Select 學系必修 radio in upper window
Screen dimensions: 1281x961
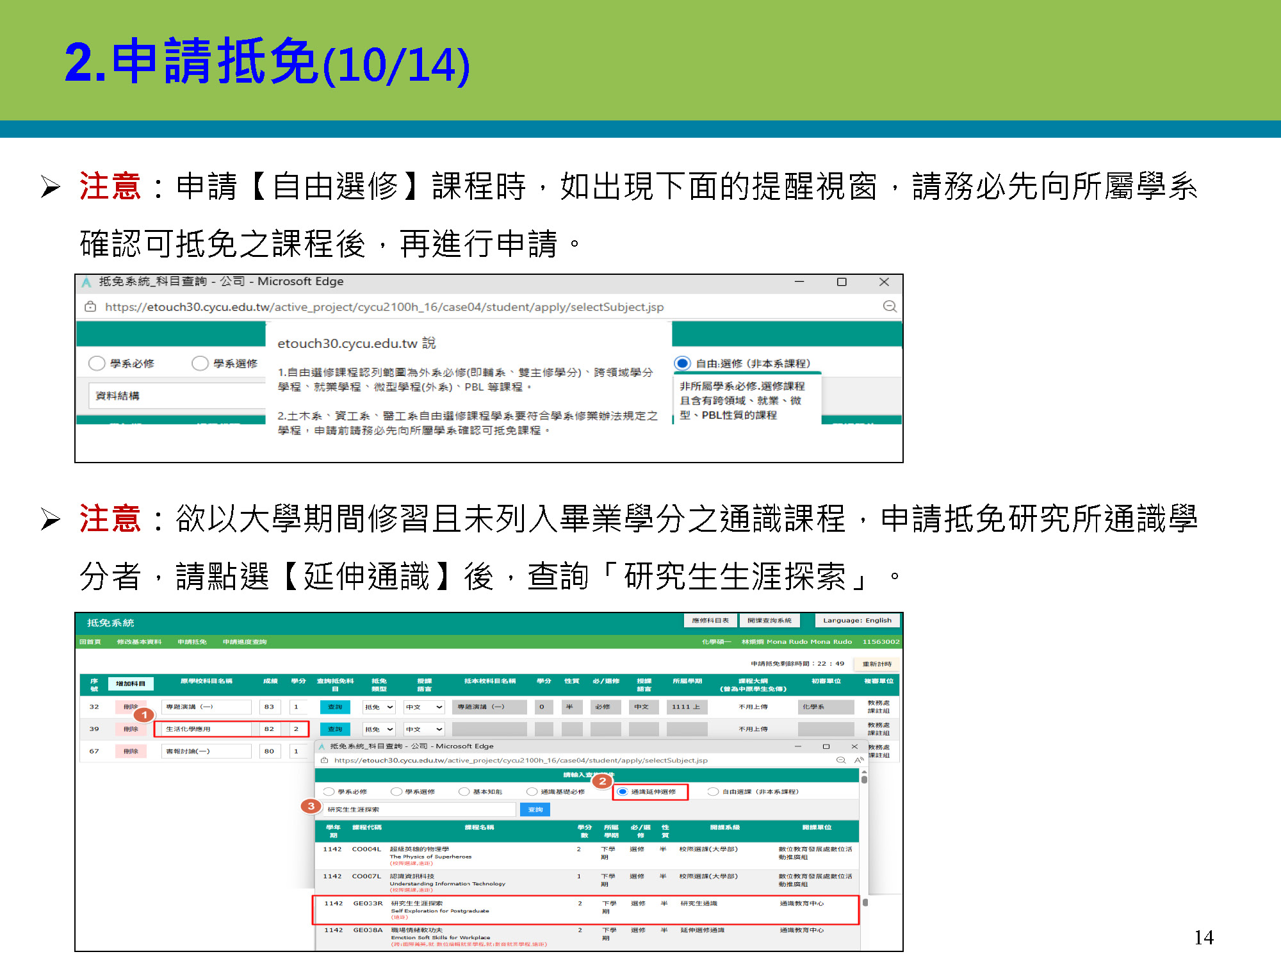[97, 363]
